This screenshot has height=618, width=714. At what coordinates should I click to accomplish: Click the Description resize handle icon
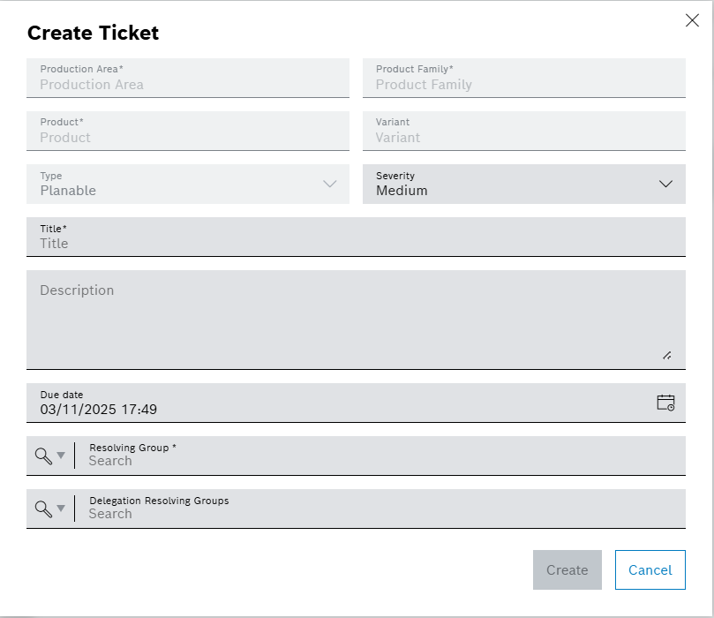668,355
